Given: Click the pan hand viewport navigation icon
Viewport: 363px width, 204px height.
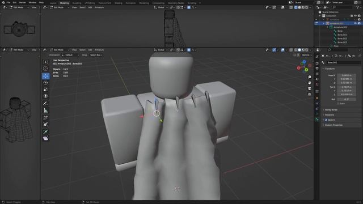Looking at the screenshot, I should click(310, 83).
